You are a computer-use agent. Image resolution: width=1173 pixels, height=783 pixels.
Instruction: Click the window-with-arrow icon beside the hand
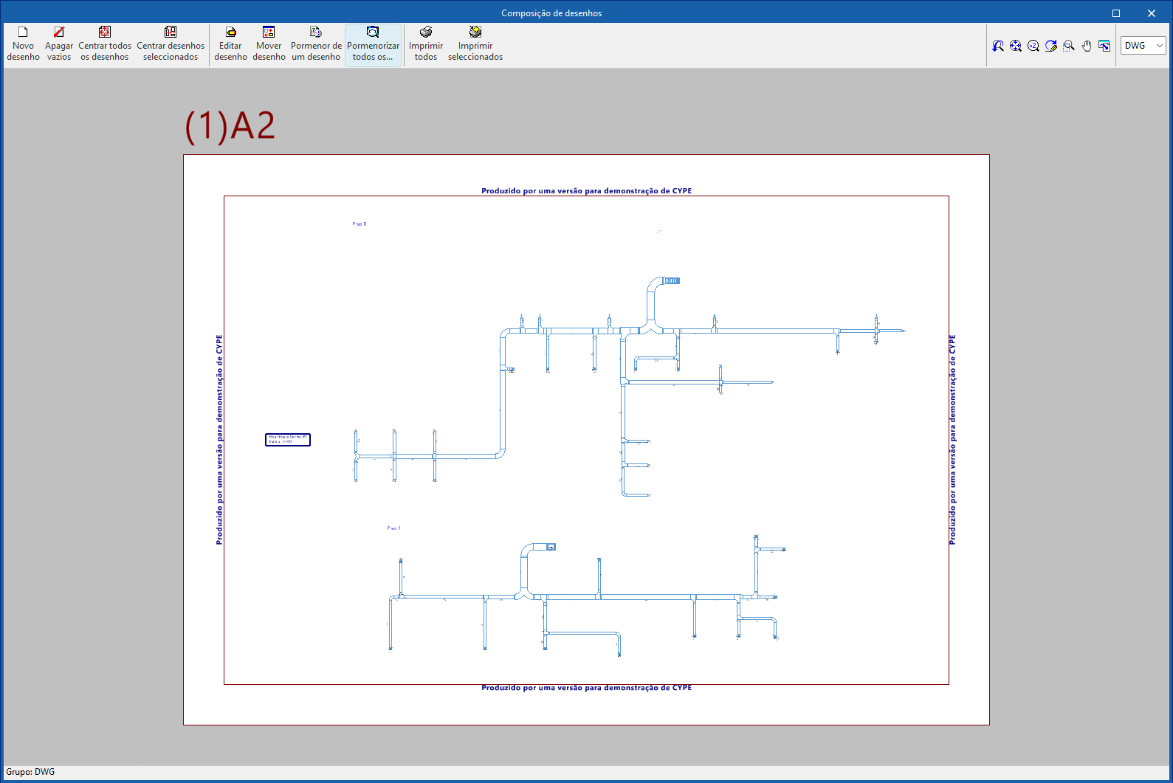pos(1104,46)
